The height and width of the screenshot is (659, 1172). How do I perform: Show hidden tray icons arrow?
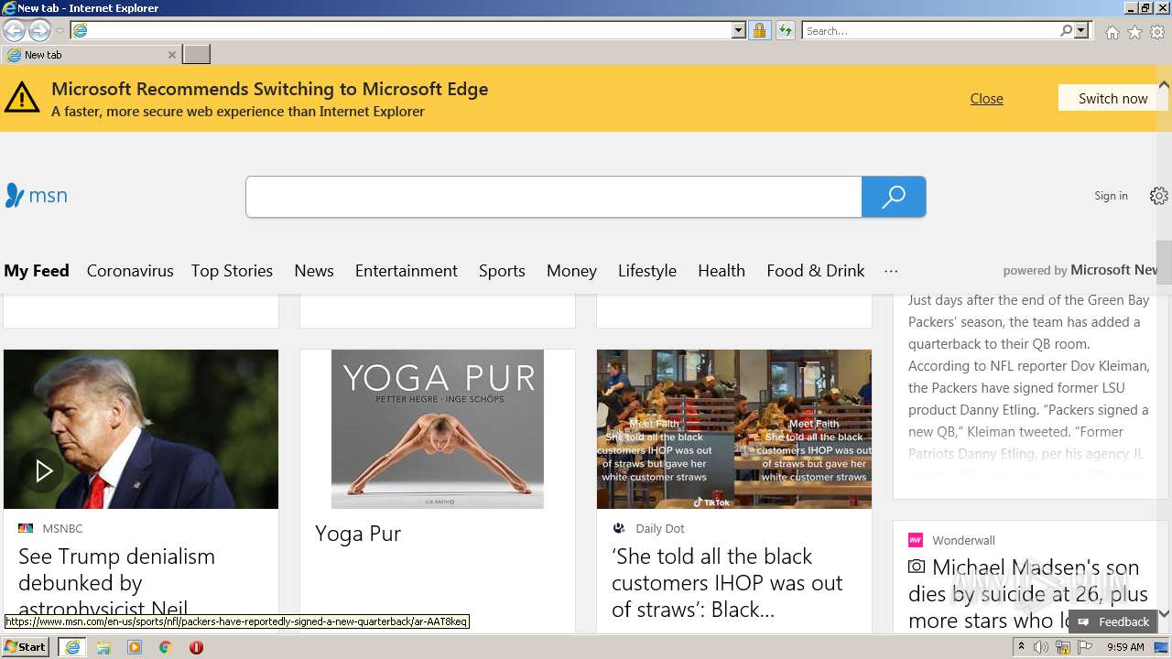pos(1022,647)
